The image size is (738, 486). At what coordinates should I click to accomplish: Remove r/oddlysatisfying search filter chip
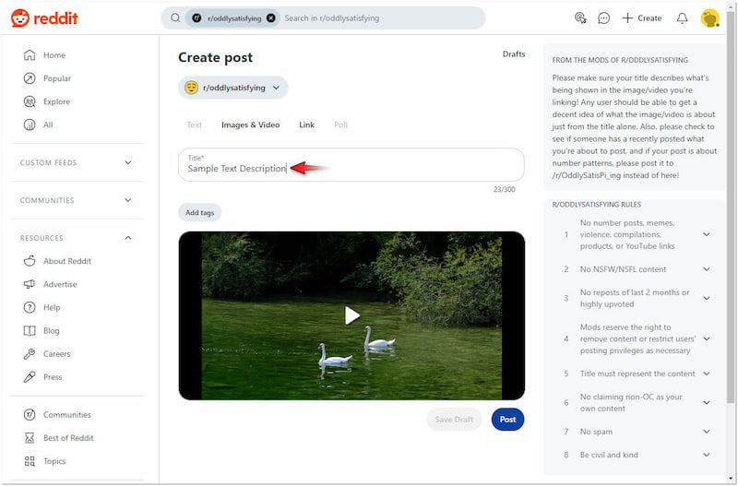pos(270,18)
